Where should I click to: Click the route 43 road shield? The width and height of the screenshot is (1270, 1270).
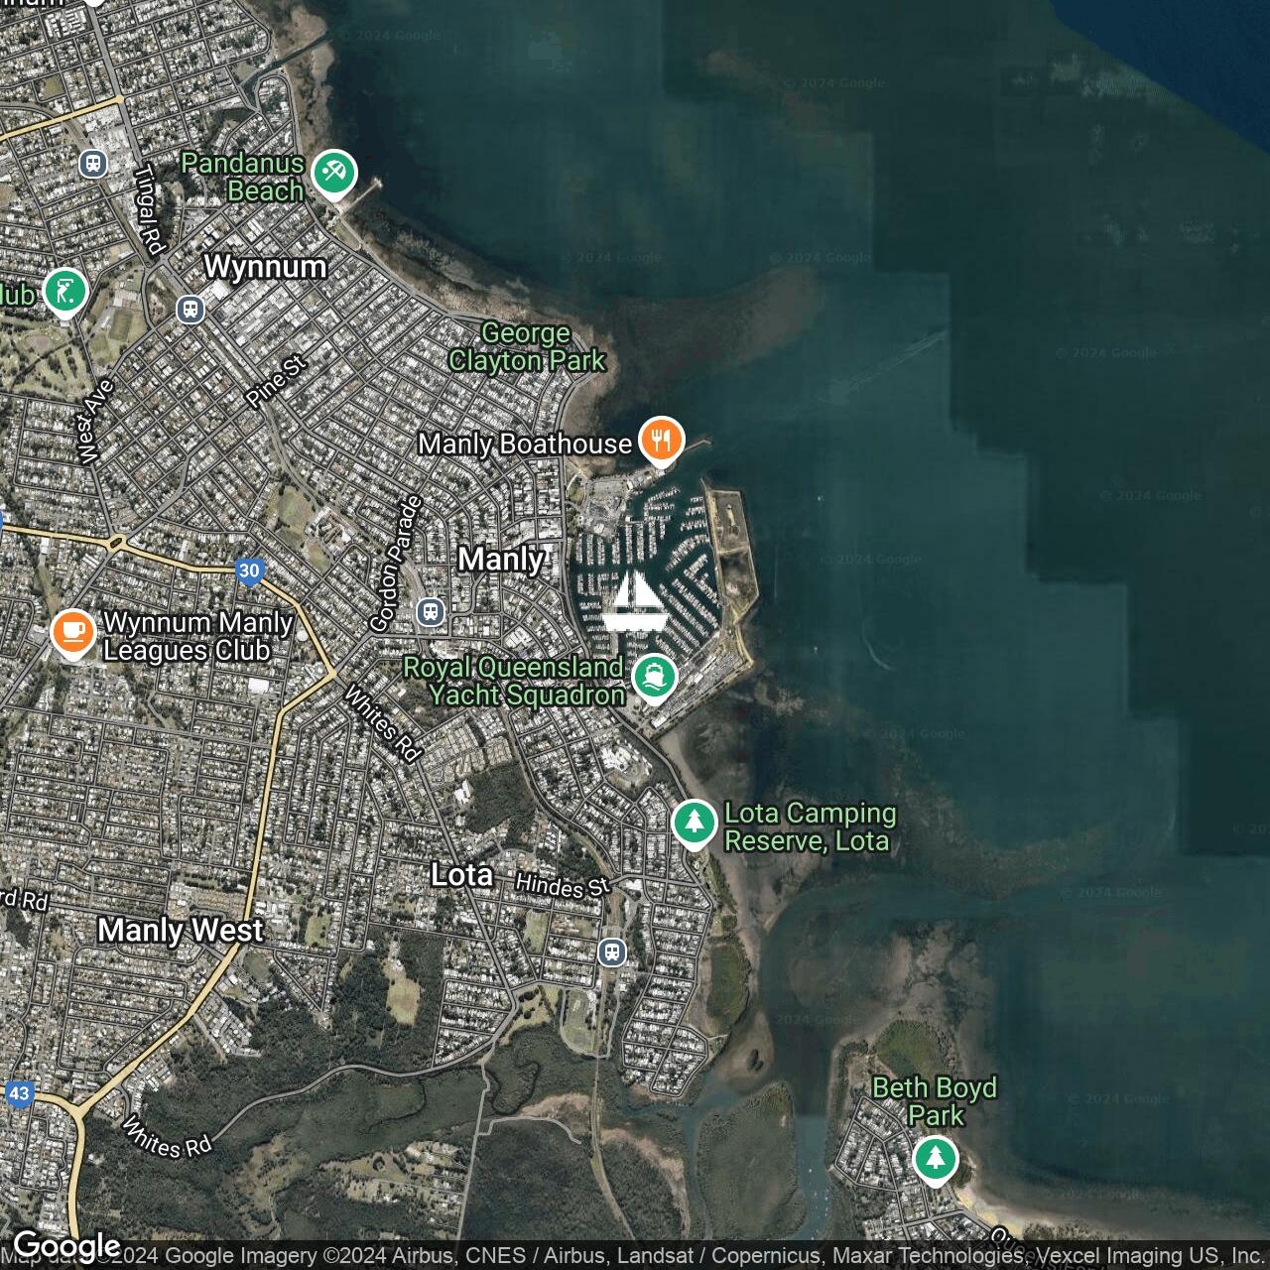19,1094
